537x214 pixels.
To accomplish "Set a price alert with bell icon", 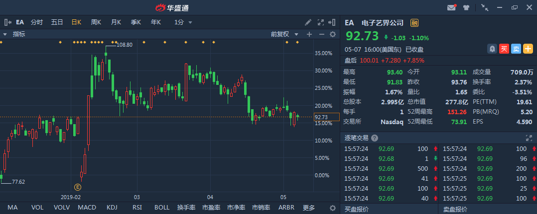I will [492, 49].
